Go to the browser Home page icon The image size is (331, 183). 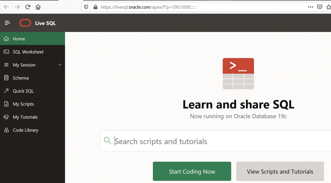tap(38, 7)
